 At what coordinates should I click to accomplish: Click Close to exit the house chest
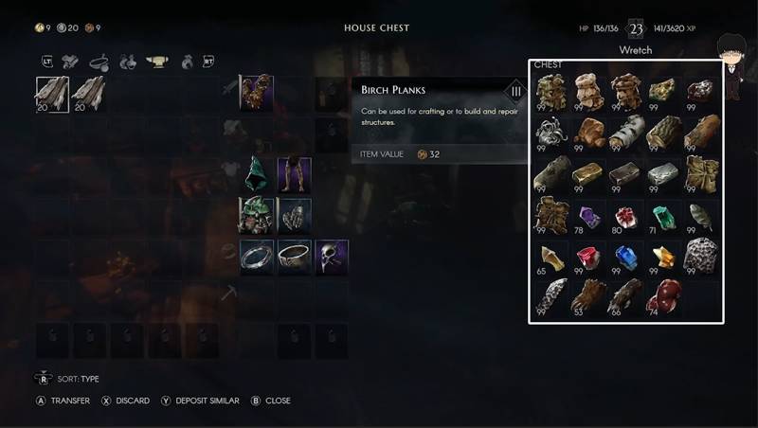coord(271,401)
